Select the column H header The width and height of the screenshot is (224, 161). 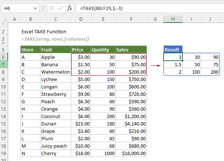point(173,19)
